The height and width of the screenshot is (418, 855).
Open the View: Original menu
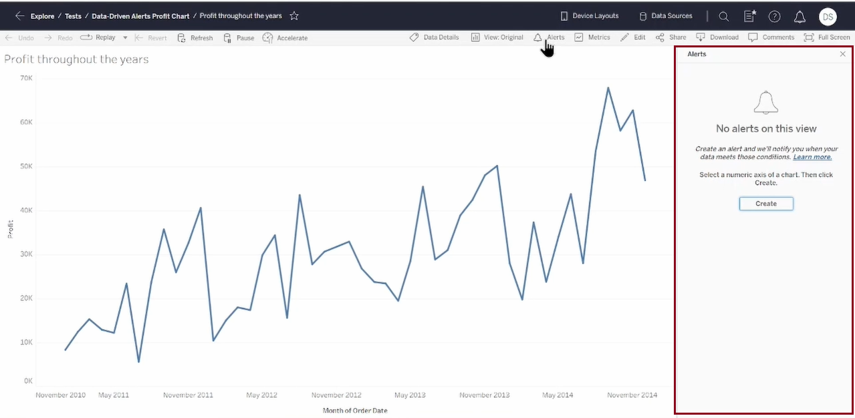497,37
